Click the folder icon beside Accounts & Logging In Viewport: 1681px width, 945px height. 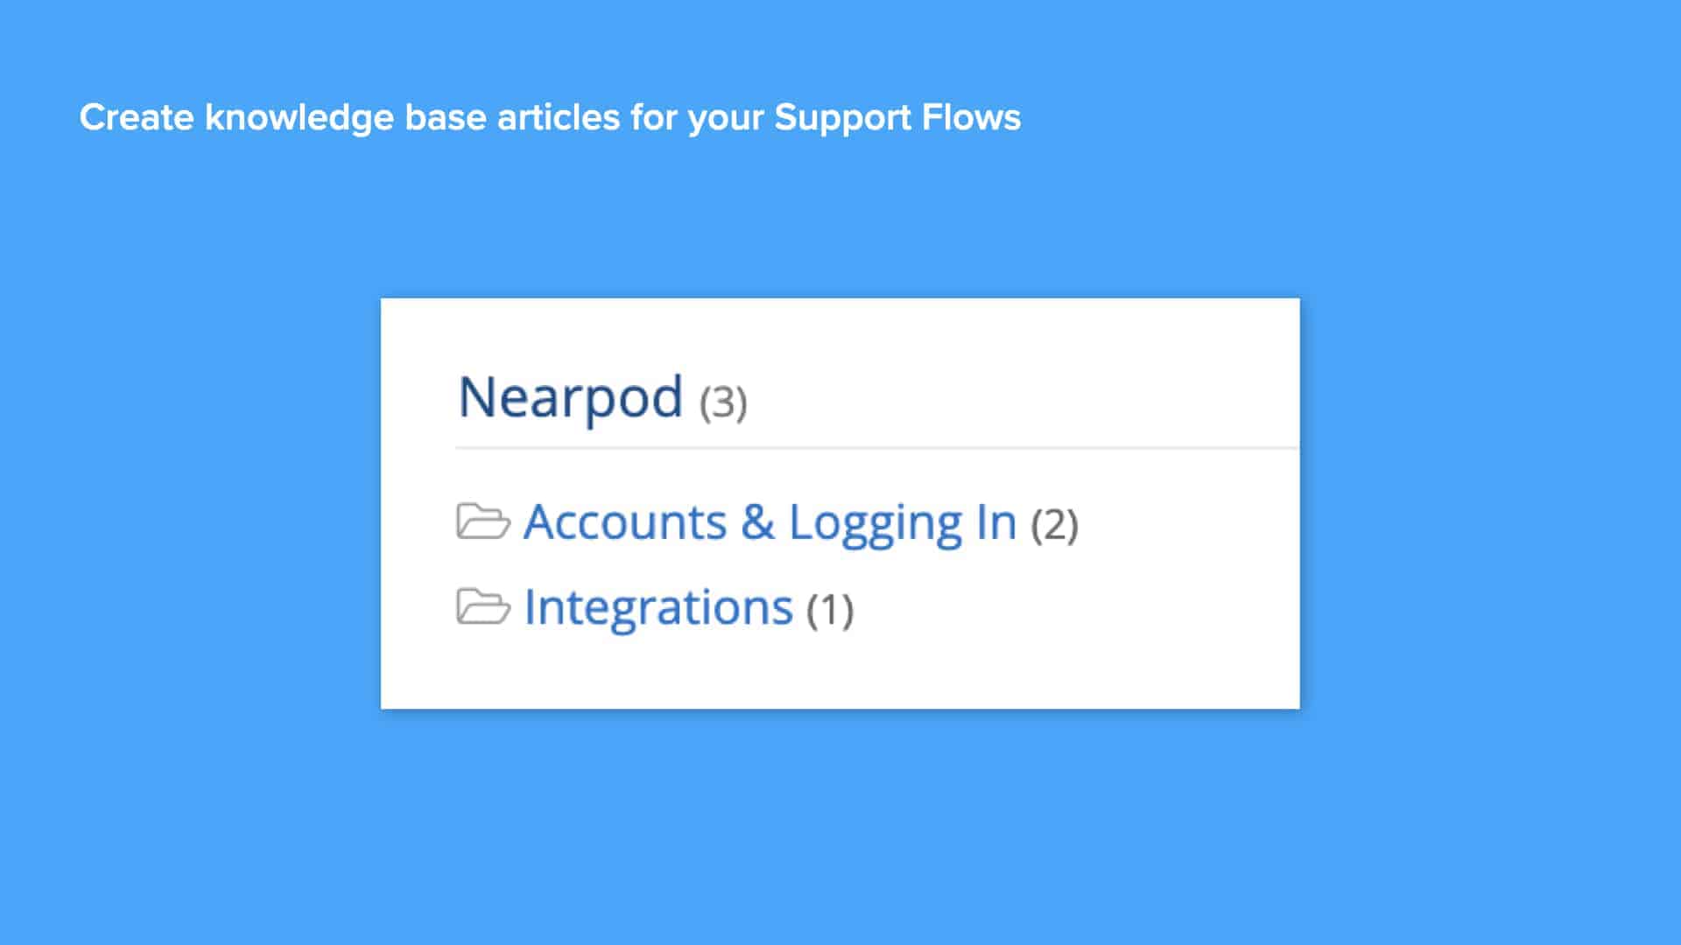(x=484, y=522)
